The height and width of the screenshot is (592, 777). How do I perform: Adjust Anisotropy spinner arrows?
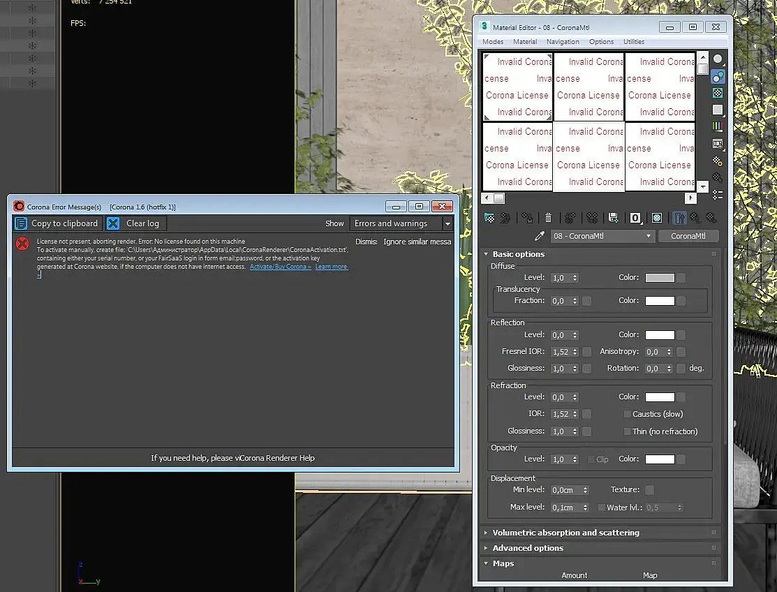click(x=669, y=352)
